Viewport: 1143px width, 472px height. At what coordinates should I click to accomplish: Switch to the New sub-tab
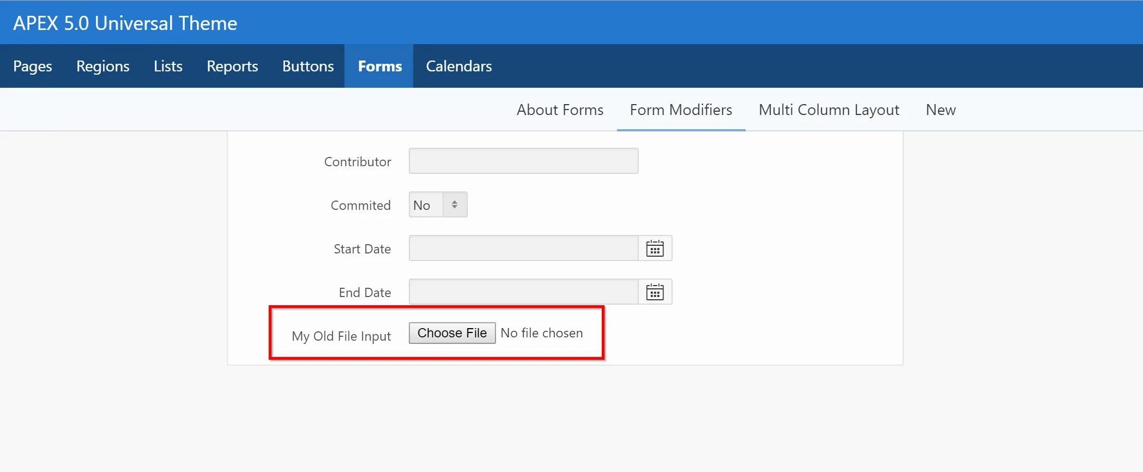(941, 110)
